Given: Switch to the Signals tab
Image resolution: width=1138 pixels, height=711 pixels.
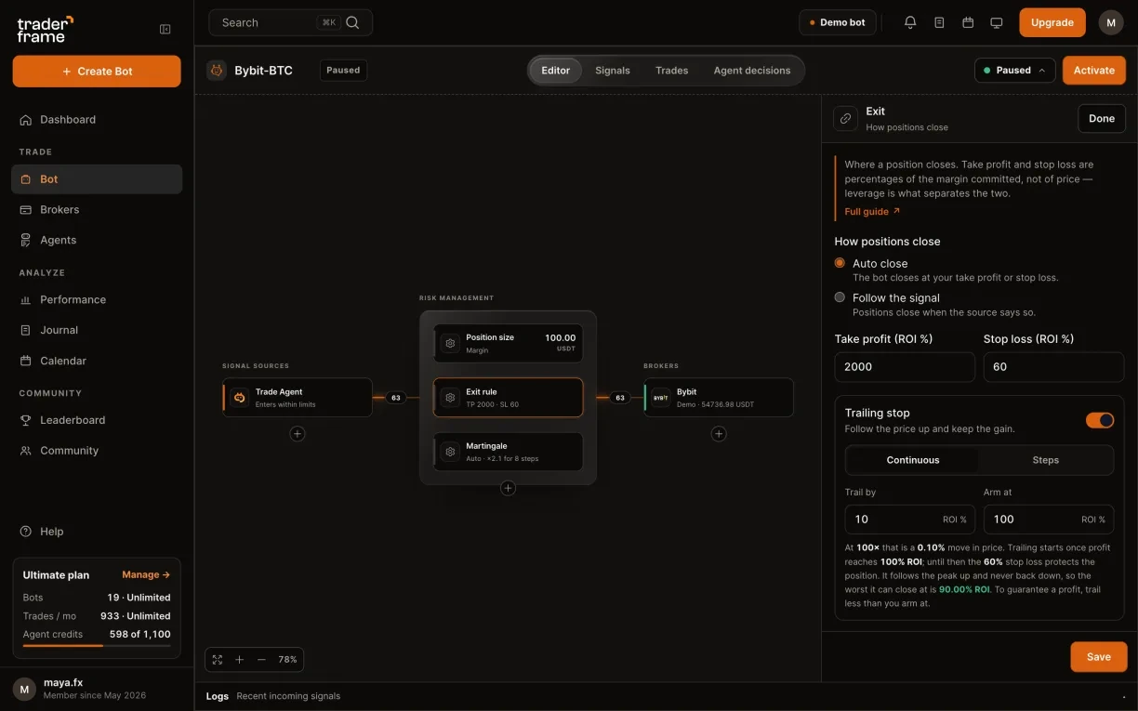Looking at the screenshot, I should click(x=613, y=71).
